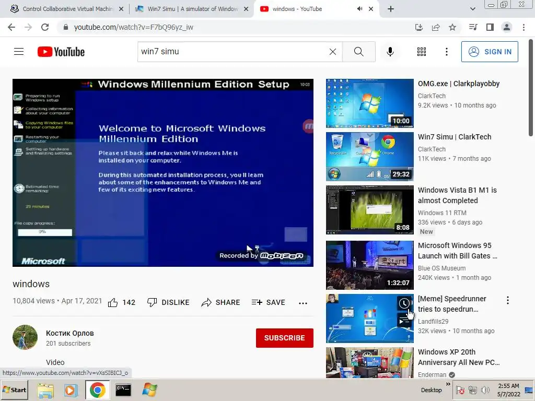Image resolution: width=535 pixels, height=401 pixels.
Task: Open Костик Орлов channel avatar
Action: click(25, 337)
